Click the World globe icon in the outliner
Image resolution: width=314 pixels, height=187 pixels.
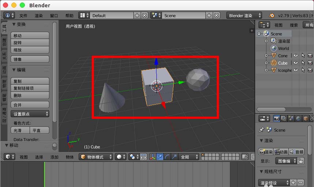tap(273, 48)
